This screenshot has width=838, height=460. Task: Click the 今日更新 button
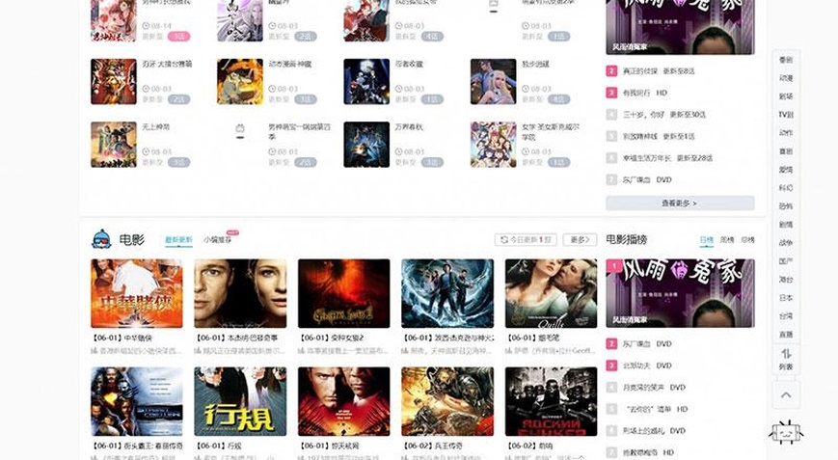[526, 240]
